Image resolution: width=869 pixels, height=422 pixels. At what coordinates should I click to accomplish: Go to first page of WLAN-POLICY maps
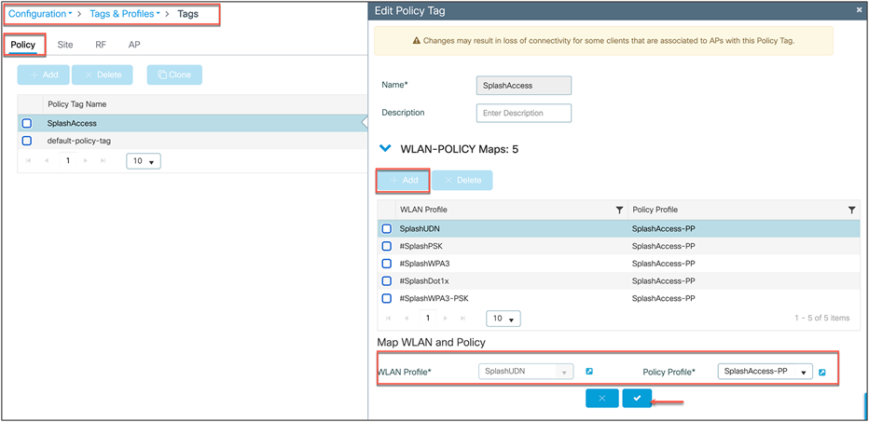click(x=388, y=319)
